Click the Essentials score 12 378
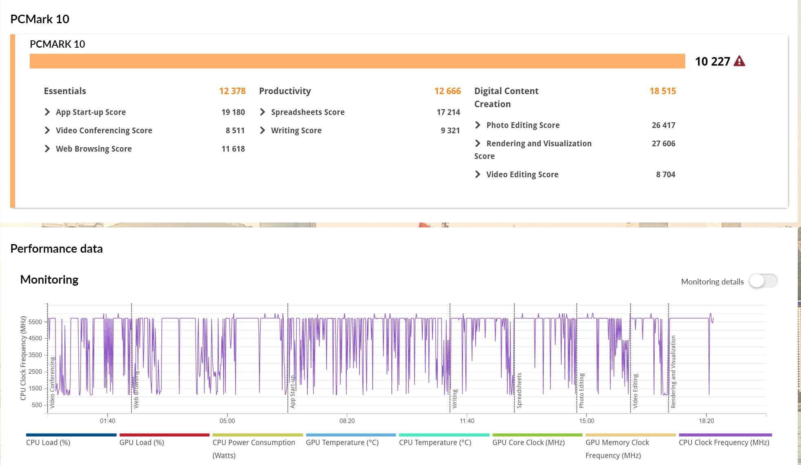 232,91
